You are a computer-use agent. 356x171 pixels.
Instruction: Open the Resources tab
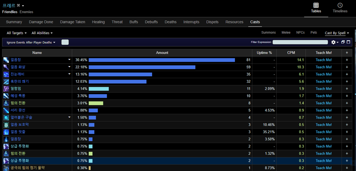coord(235,22)
